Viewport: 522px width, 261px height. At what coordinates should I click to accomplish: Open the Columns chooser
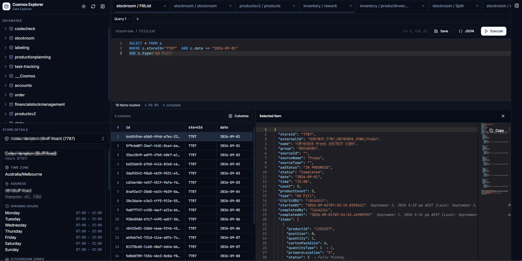tap(239, 116)
